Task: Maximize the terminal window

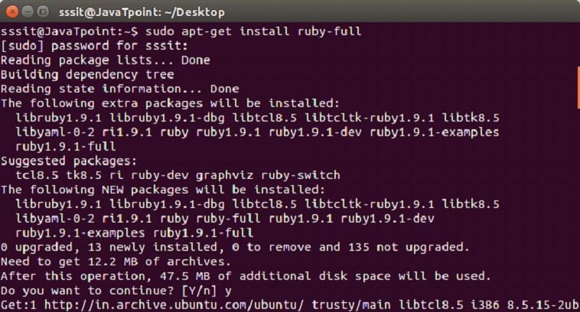Action: point(43,11)
